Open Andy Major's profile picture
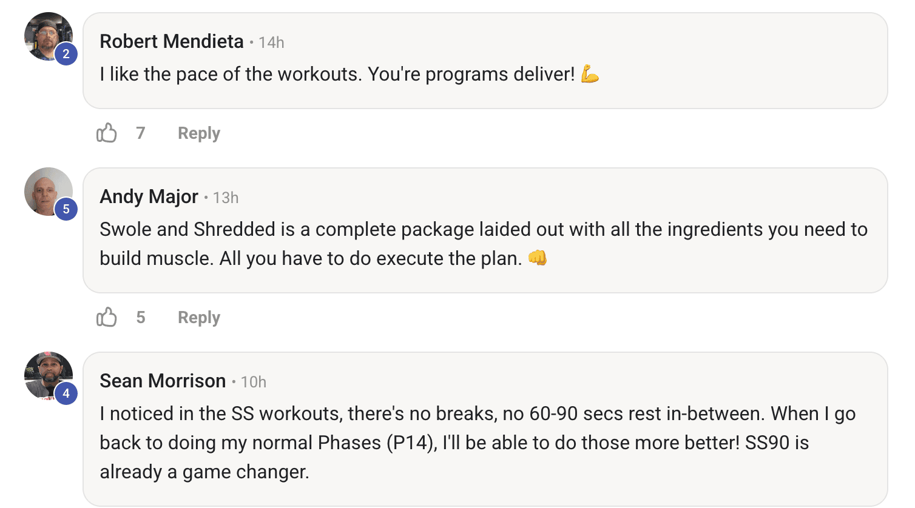The image size is (915, 508). [44, 189]
